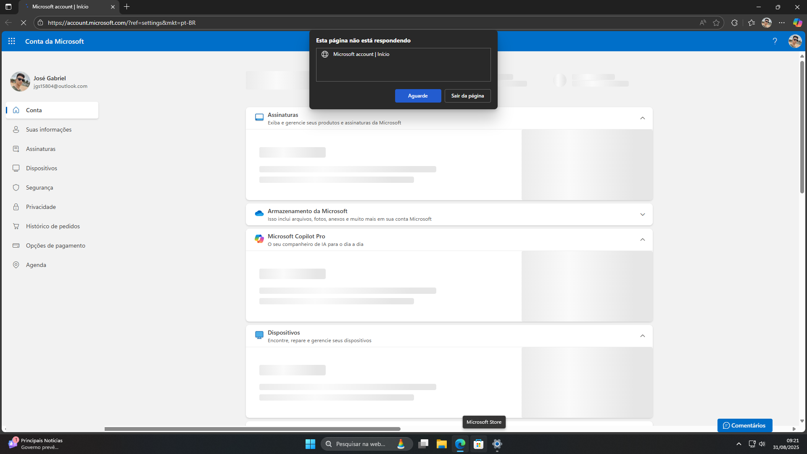Collapse the Dispositivos card

pyautogui.click(x=642, y=336)
